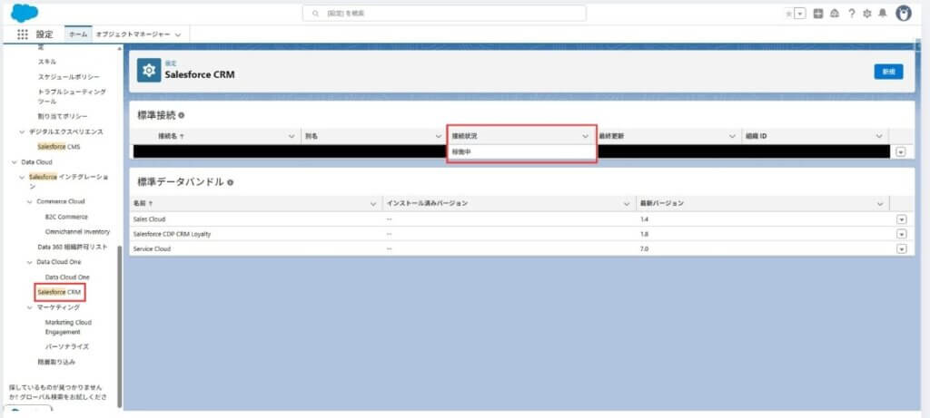
Task: Click the gear icon beside Salesforce CRM title
Action: coord(149,70)
